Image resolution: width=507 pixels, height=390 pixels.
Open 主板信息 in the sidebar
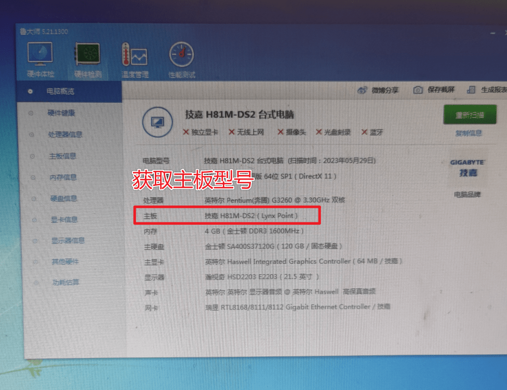coord(63,156)
